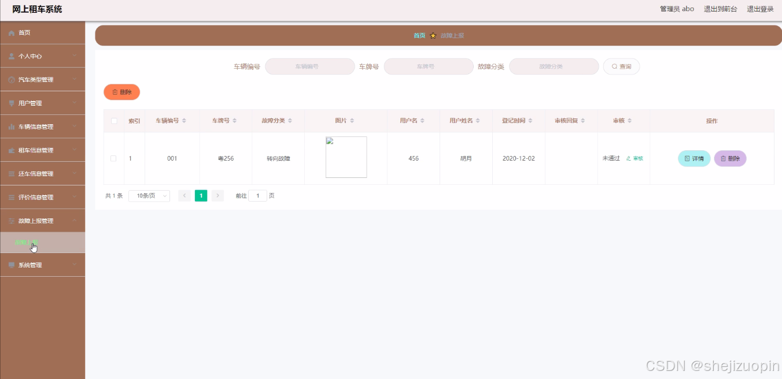Click the list icon beside 还车信息管理
Viewport: 782px width, 379px height.
[x=12, y=174]
